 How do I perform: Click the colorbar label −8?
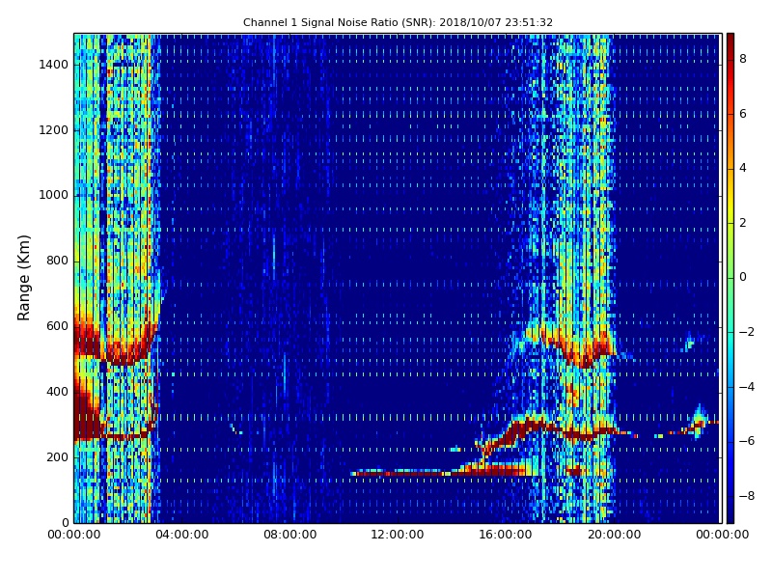(x=747, y=496)
